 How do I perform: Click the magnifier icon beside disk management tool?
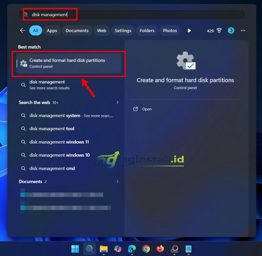pos(23,129)
